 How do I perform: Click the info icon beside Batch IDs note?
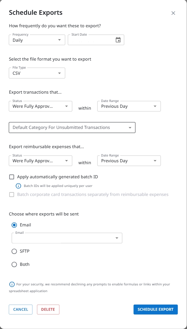click(x=19, y=186)
